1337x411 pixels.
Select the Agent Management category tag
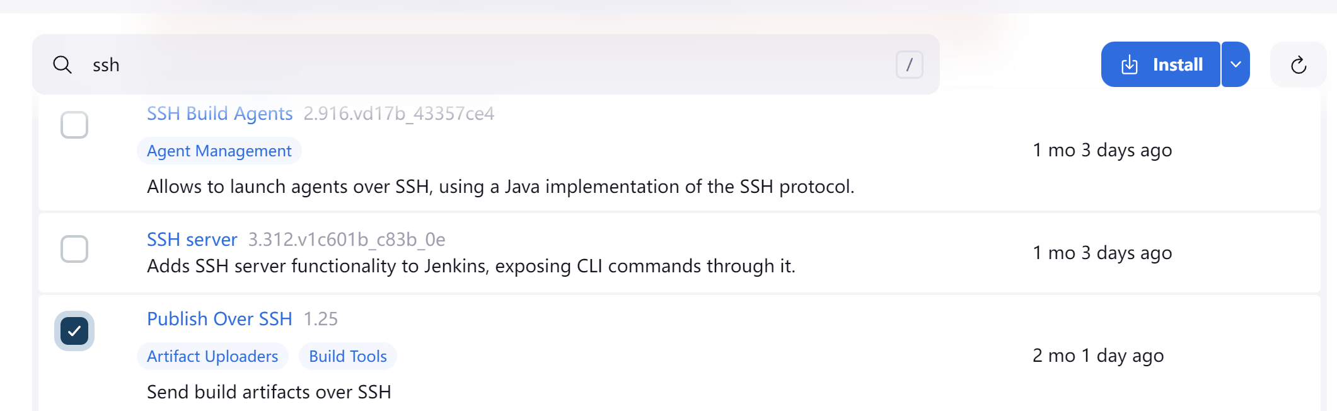coord(219,151)
